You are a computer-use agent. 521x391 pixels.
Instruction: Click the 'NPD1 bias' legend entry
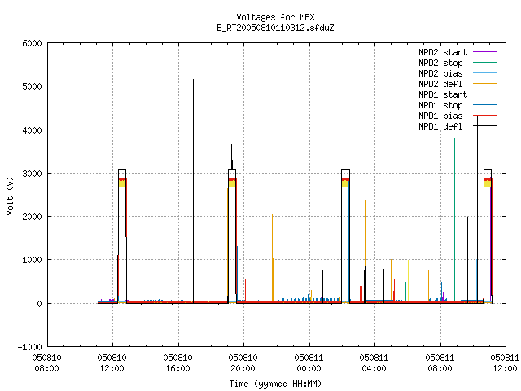(x=440, y=116)
